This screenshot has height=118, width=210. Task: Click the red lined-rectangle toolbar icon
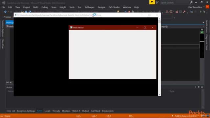point(171,12)
